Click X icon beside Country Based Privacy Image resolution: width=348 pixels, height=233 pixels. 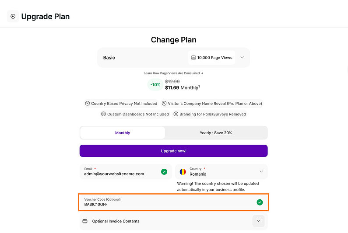point(88,104)
